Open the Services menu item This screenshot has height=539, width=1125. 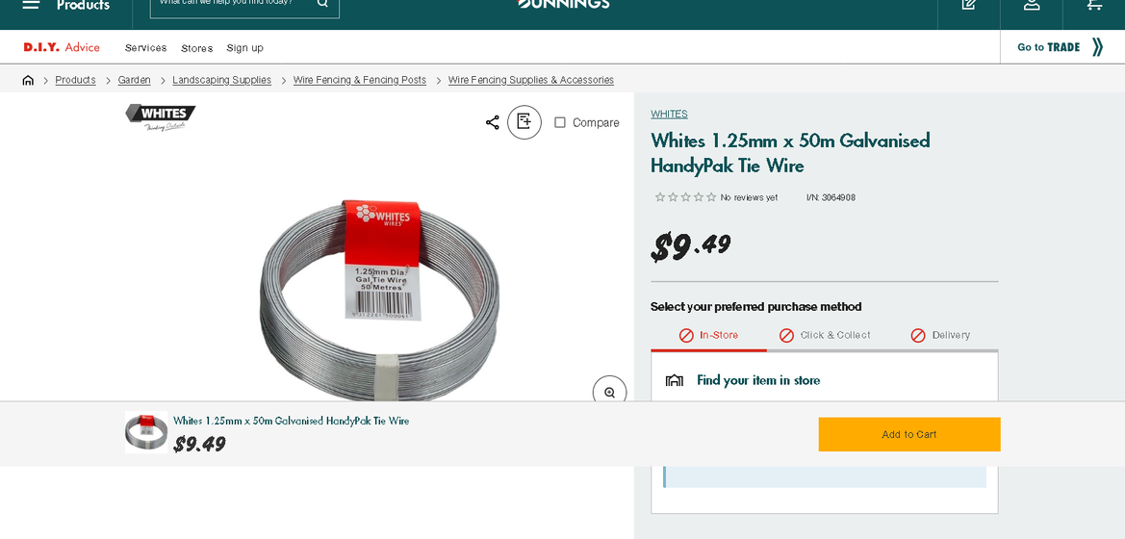[x=145, y=48]
